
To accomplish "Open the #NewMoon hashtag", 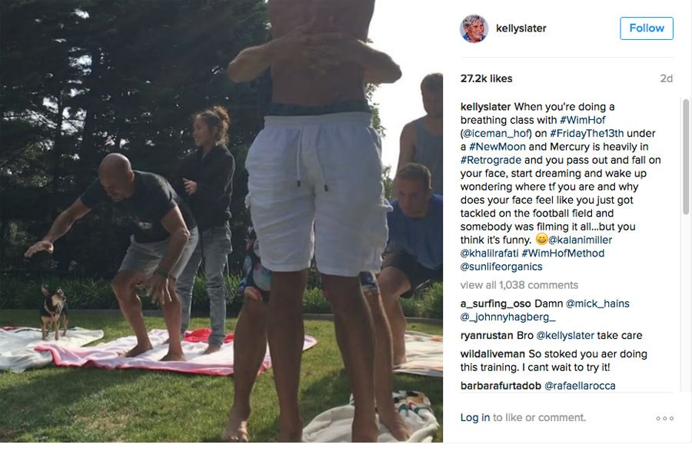I will [497, 147].
